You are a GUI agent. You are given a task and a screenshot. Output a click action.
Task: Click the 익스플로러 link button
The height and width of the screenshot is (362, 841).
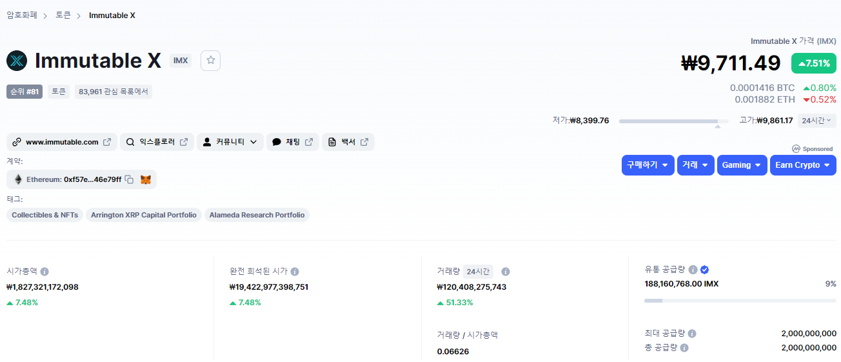tap(157, 142)
